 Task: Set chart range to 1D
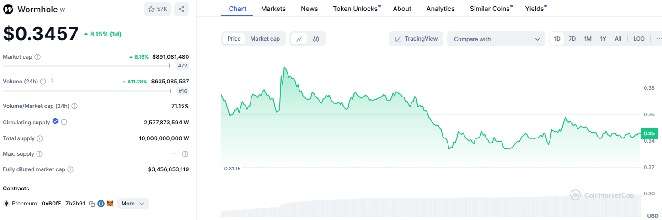coord(557,39)
